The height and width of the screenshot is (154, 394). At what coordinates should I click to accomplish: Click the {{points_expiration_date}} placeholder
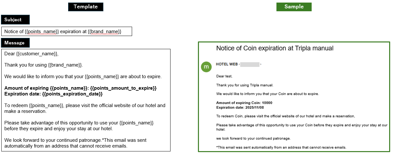pos(72,94)
